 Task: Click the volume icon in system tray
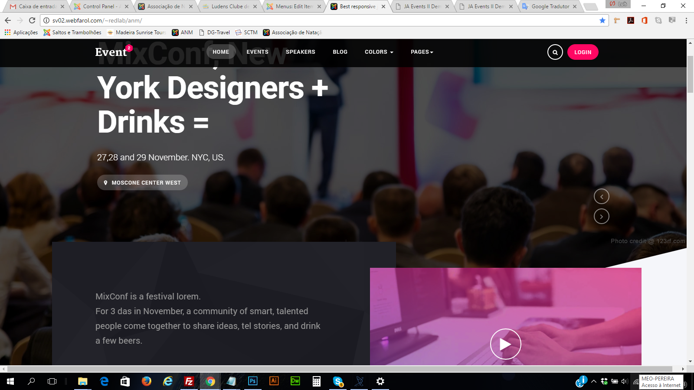click(625, 381)
